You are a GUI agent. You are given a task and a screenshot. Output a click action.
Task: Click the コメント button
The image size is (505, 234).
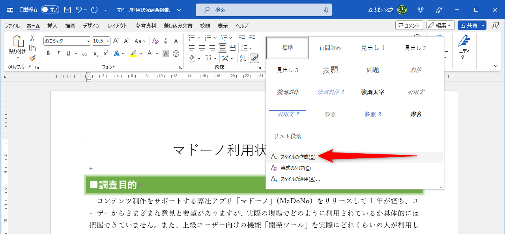click(x=409, y=25)
